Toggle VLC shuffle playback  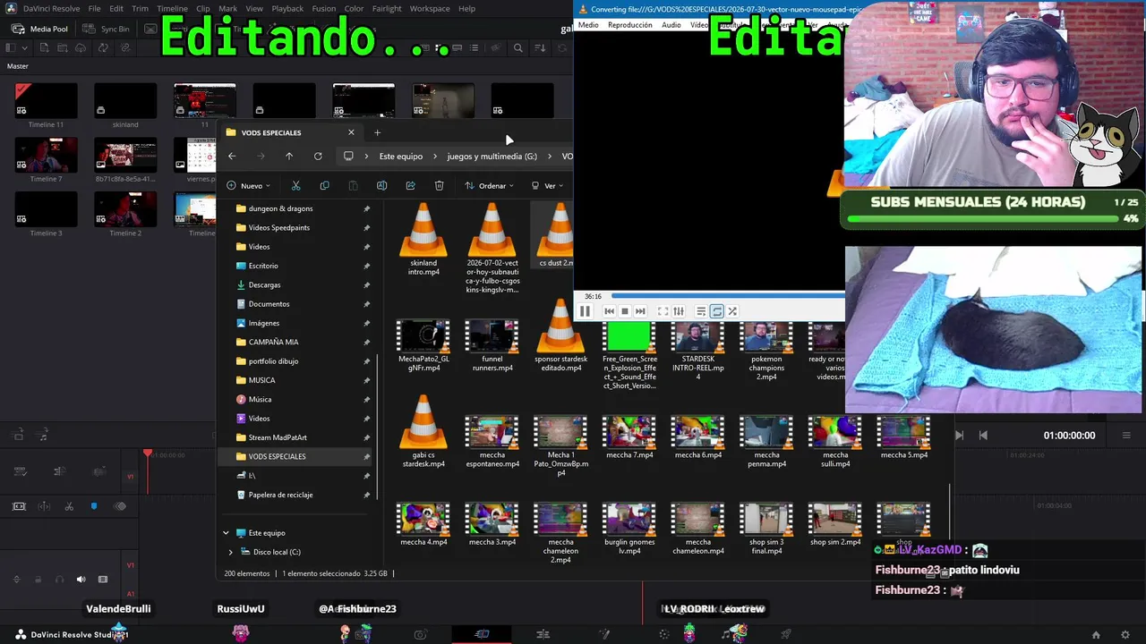tap(732, 311)
